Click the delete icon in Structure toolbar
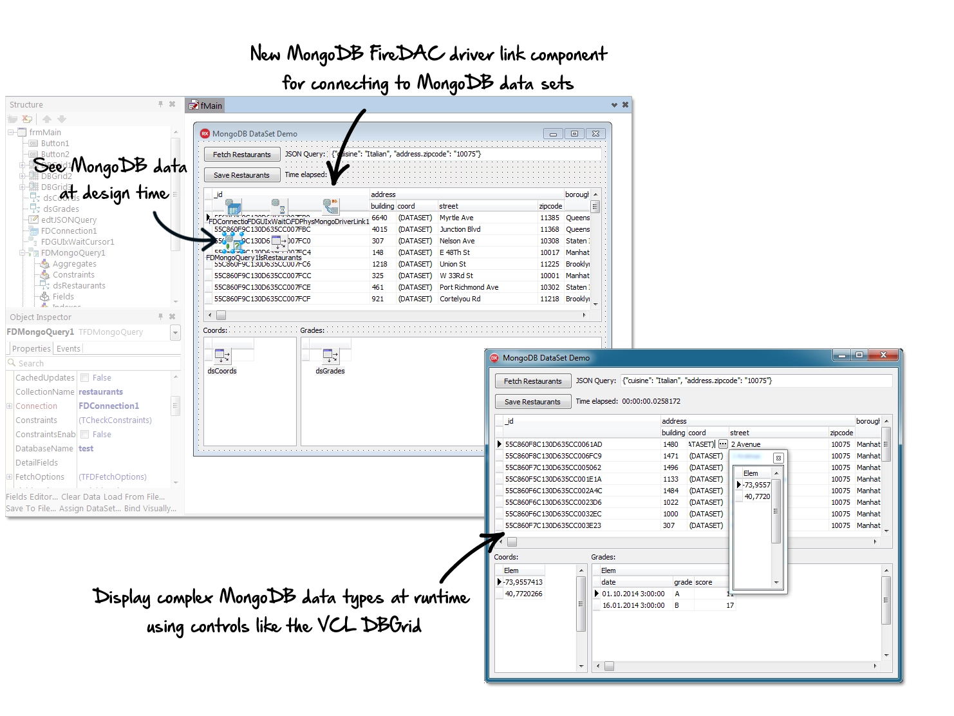 27,119
